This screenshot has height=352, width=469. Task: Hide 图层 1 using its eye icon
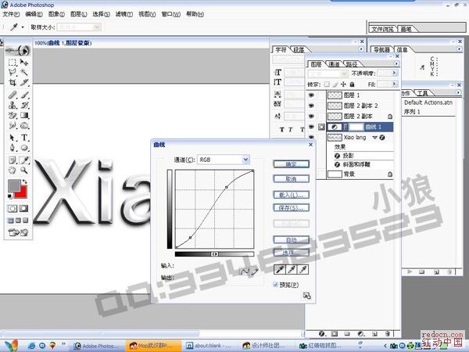coord(311,94)
